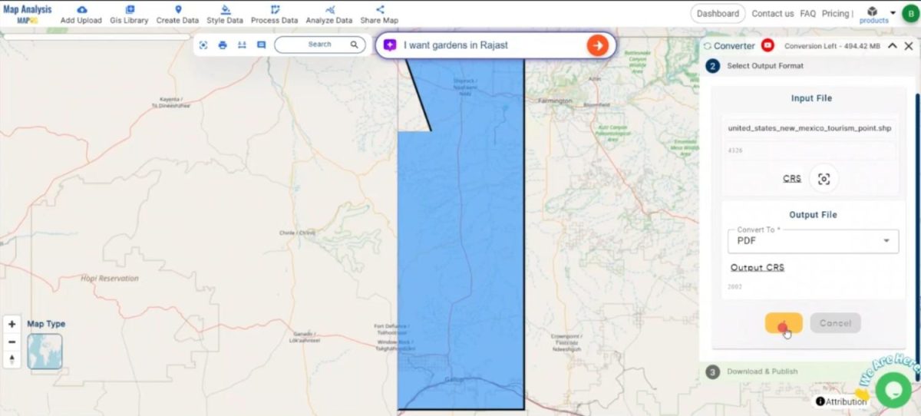Click the Map Type thumbnail
The width and height of the screenshot is (921, 416).
click(45, 351)
